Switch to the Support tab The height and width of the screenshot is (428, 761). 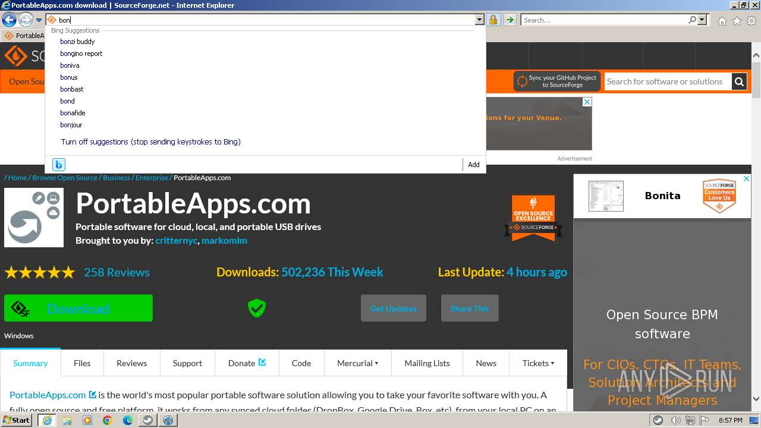point(187,363)
